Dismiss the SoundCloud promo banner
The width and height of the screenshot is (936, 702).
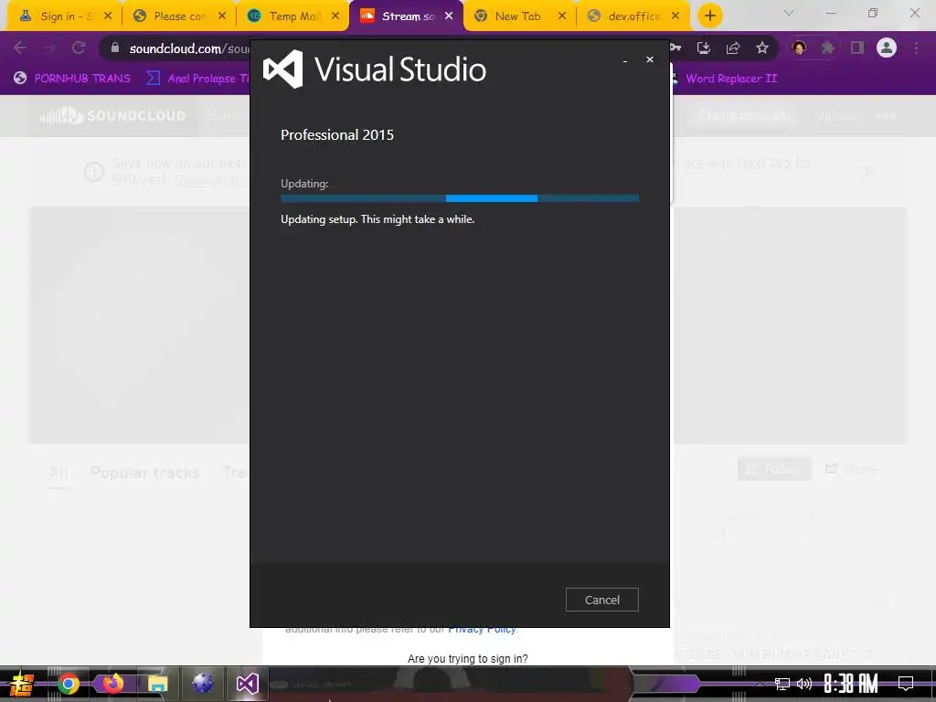point(869,172)
